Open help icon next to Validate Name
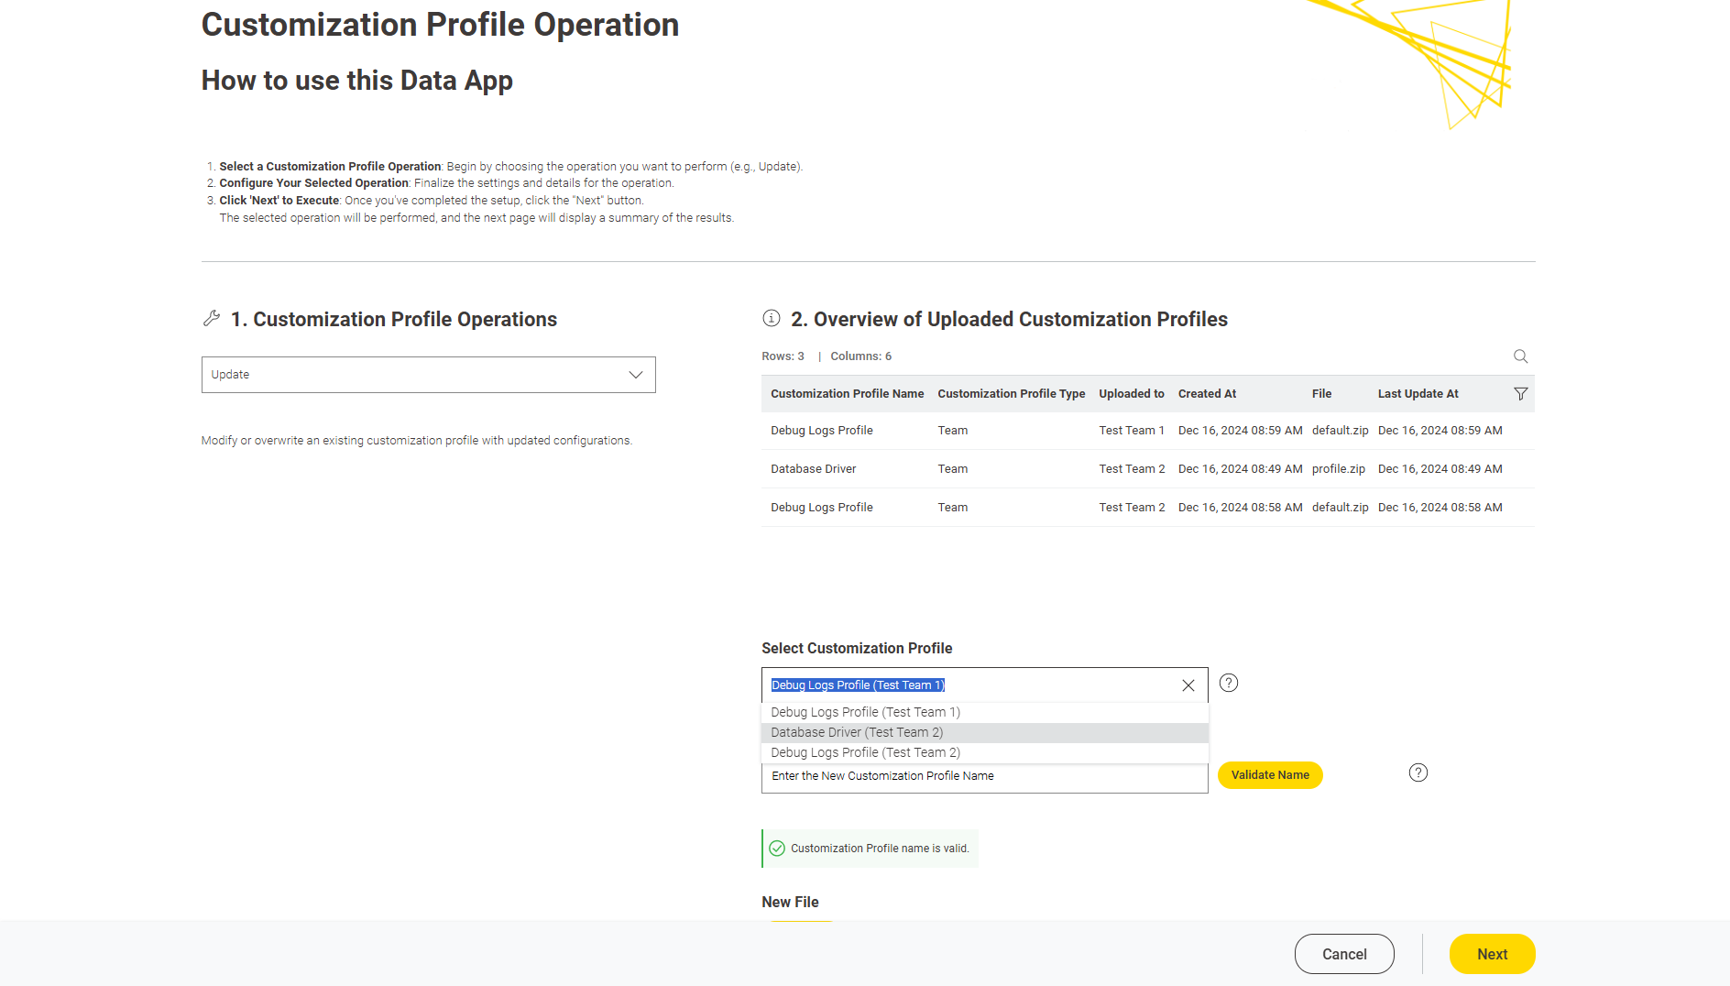Viewport: 1730px width, 986px height. (x=1418, y=772)
